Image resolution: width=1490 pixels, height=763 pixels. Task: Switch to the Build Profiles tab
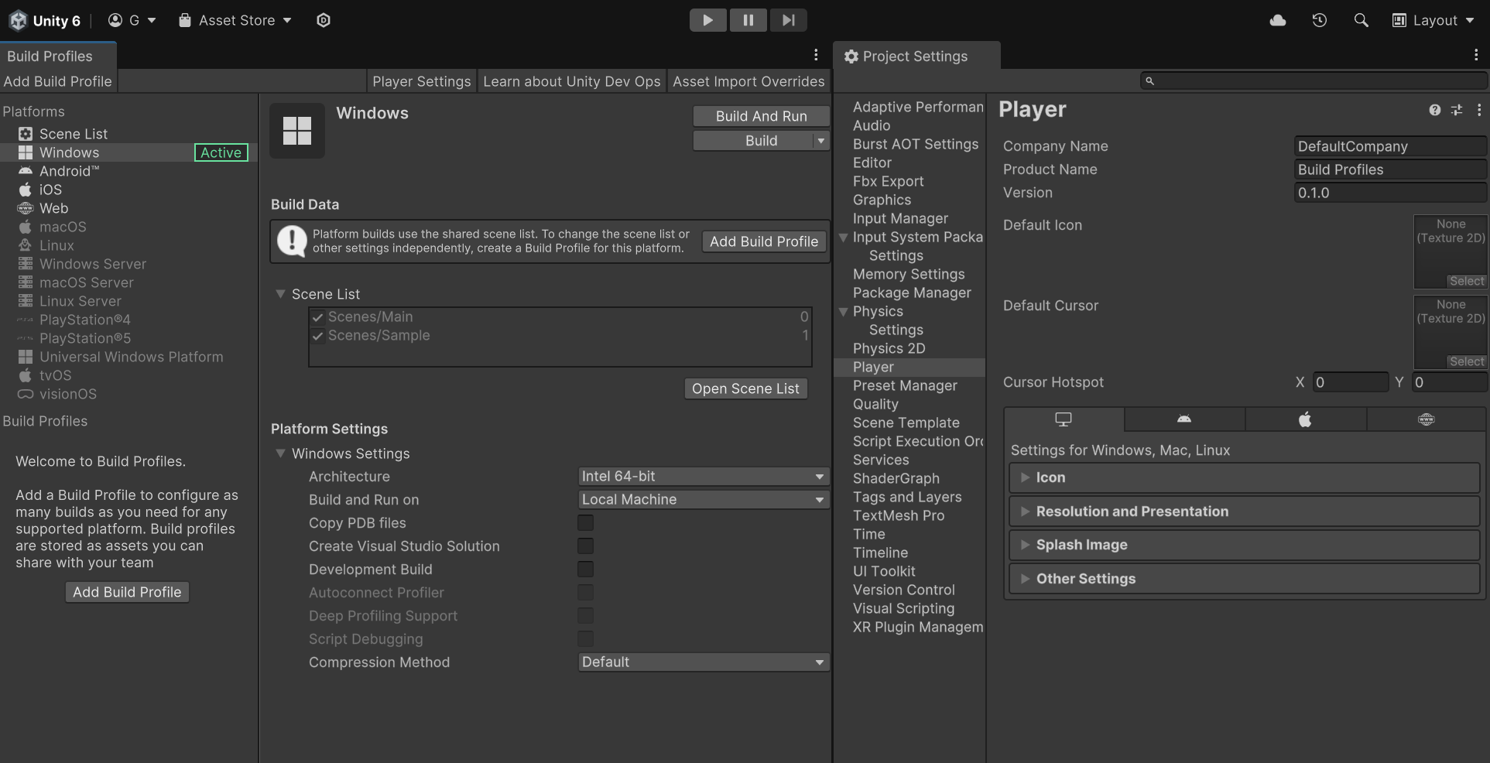[58, 56]
